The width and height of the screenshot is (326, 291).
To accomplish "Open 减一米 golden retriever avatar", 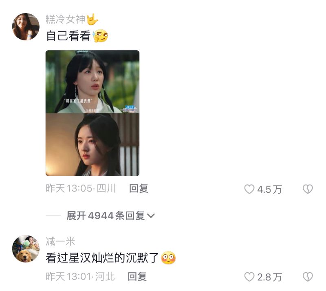I will (26, 249).
